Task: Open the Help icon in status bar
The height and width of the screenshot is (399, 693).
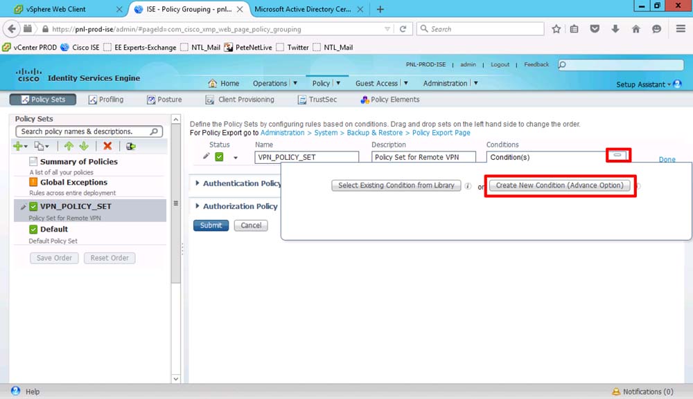Action: (15, 391)
